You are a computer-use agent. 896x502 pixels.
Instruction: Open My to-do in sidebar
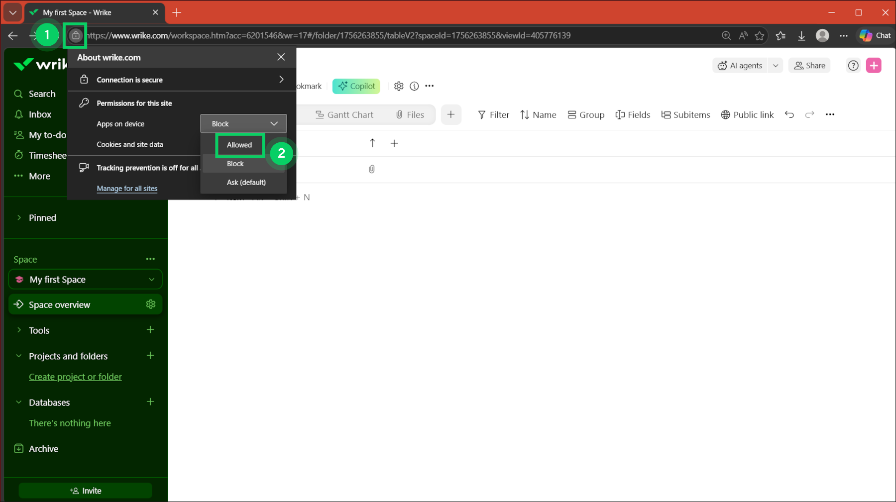40,135
